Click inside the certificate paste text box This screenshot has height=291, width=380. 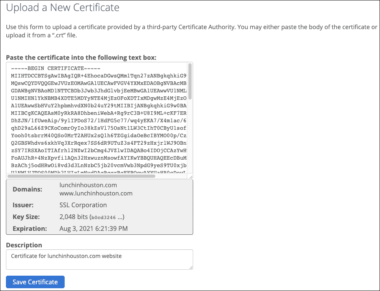click(97, 118)
